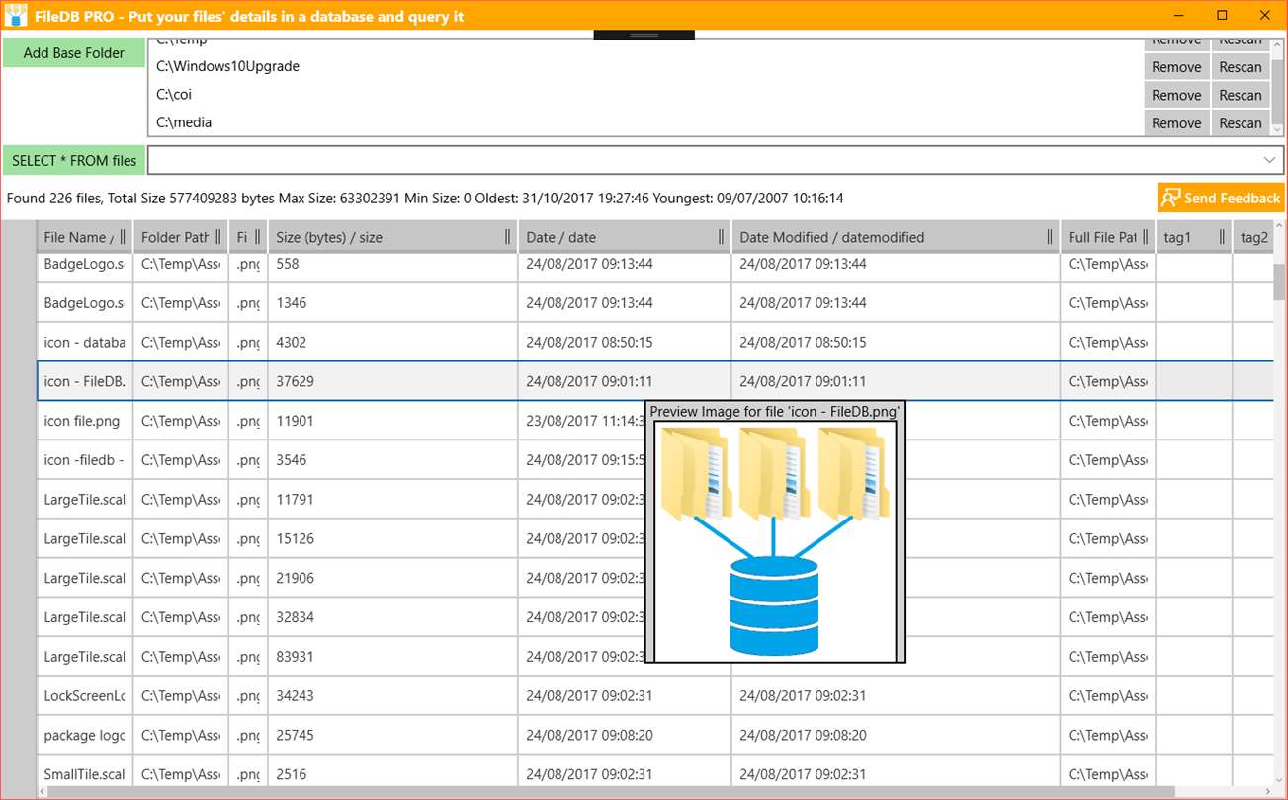This screenshot has height=800, width=1288.
Task: Select the size cell showing 32834
Action: (392, 617)
